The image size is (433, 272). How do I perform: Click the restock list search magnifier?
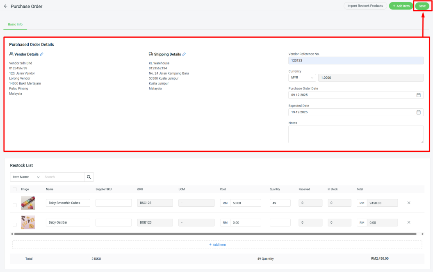(x=89, y=177)
